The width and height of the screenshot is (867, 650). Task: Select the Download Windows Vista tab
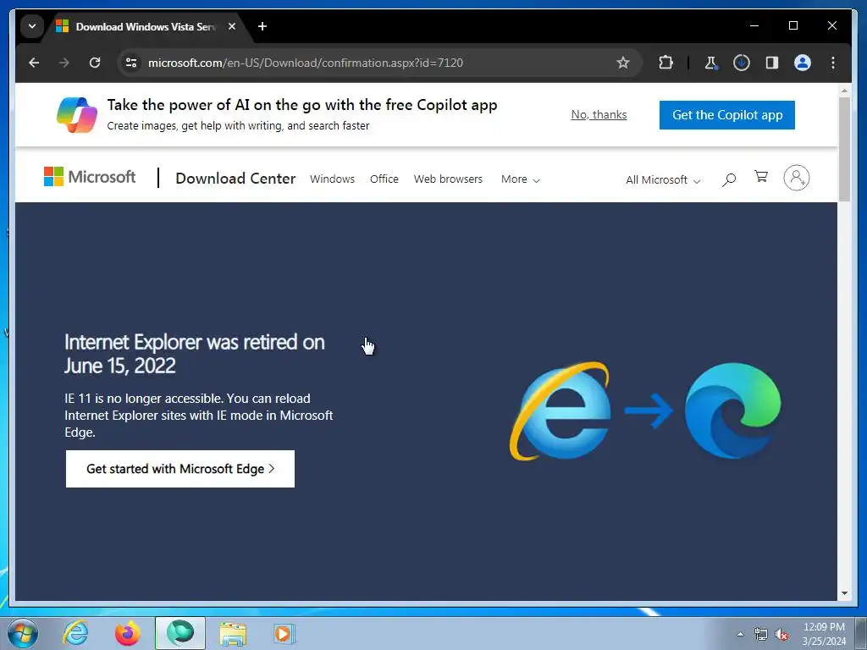point(145,26)
